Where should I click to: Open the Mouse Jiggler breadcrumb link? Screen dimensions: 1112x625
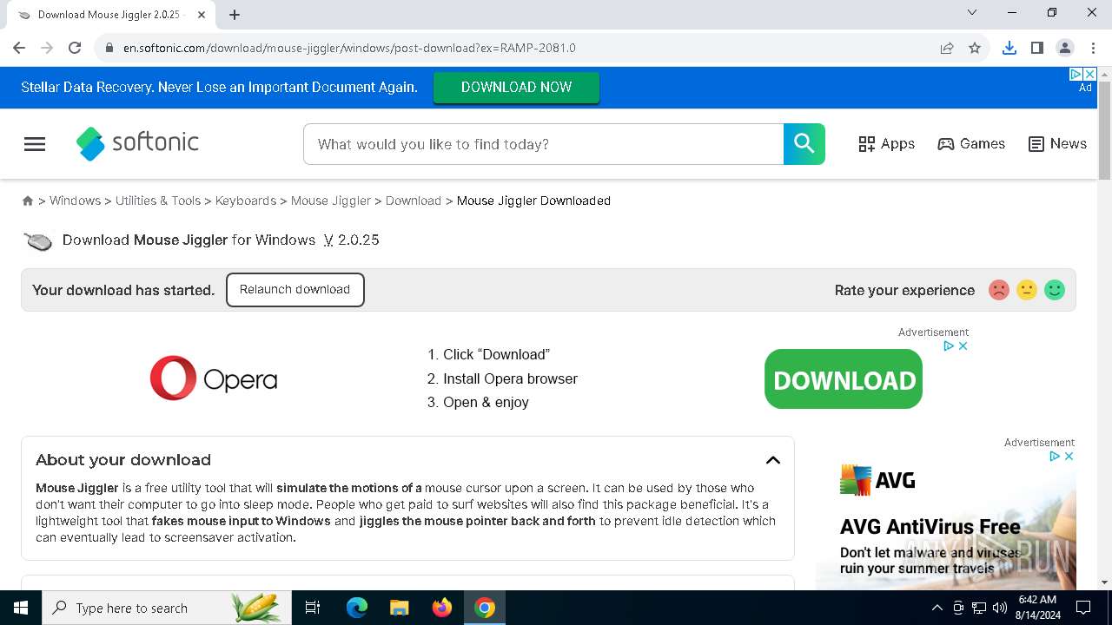point(331,201)
